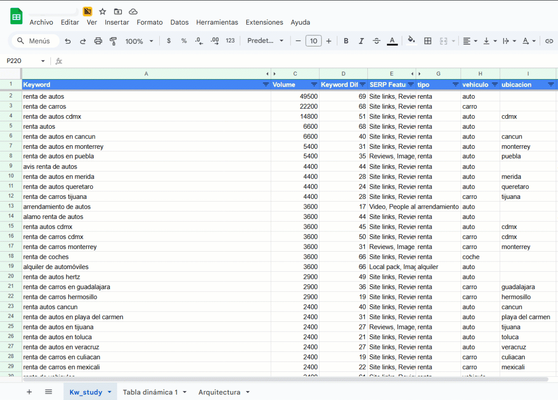Viewport: 558px width, 400px height.
Task: Toggle italic text style
Action: (x=361, y=41)
